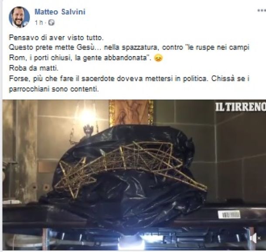Click the IL TIRRENO watermark logo
This screenshot has width=266, height=252.
tap(240, 107)
